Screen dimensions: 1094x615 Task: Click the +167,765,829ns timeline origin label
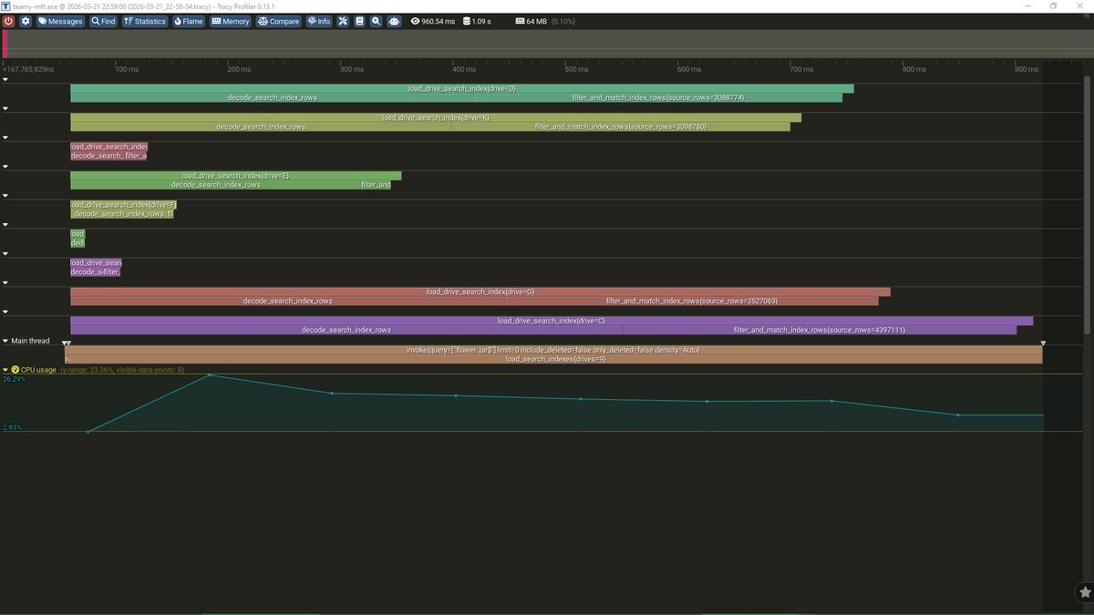pos(29,69)
